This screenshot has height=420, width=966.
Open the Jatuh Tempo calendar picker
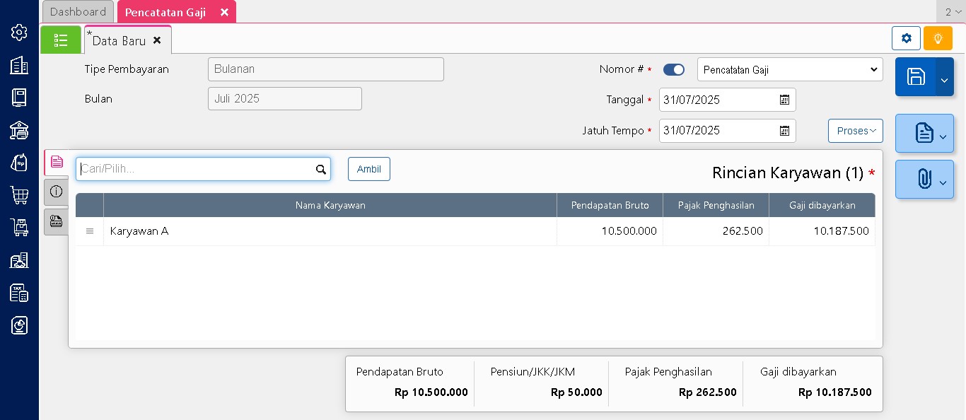[784, 131]
